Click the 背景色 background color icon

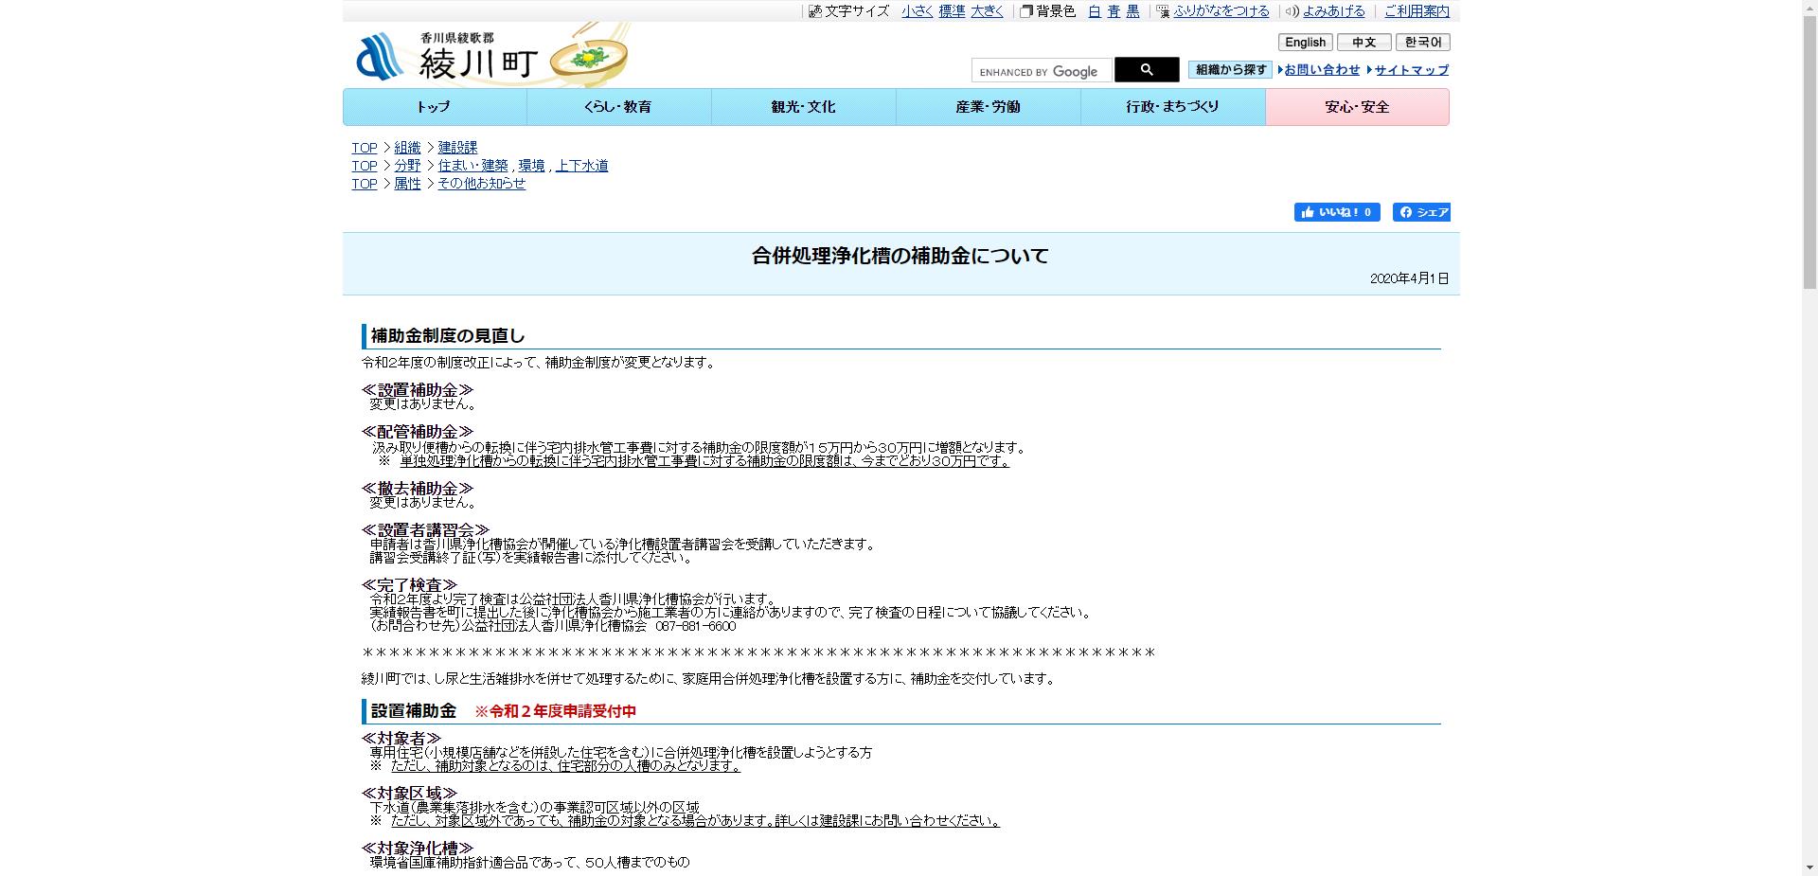(x=1025, y=11)
